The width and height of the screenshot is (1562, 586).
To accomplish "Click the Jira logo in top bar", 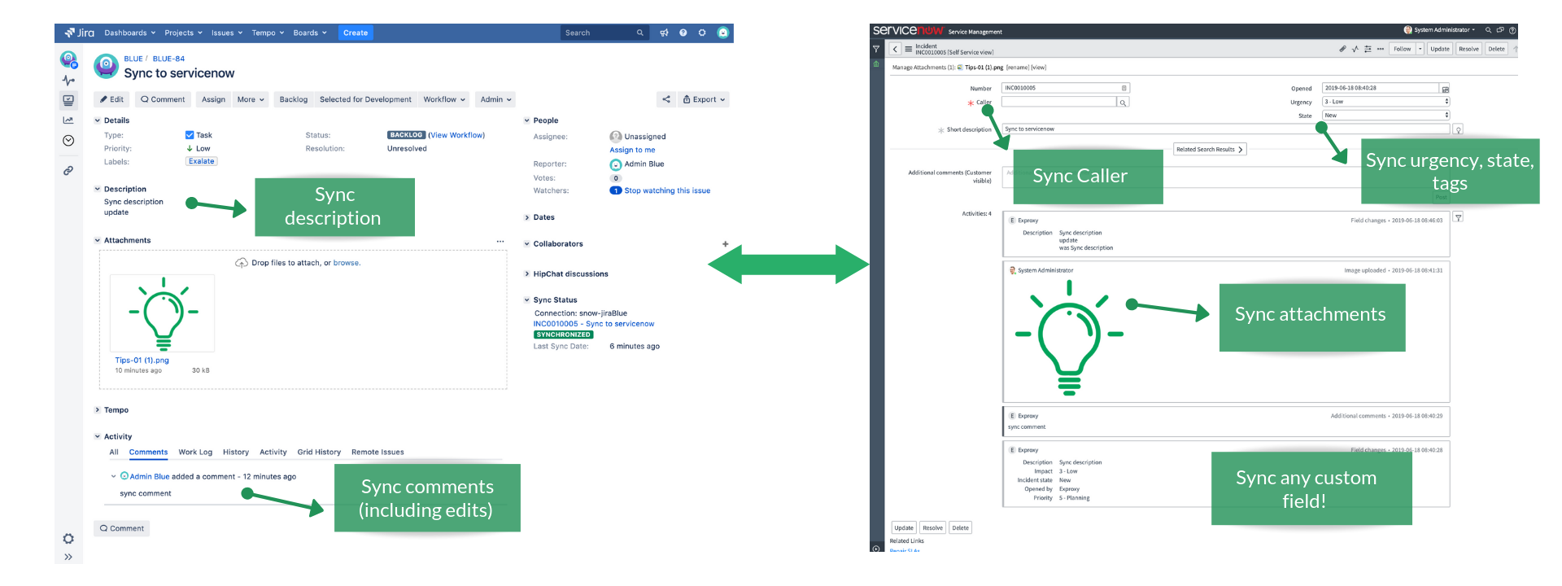I will (80, 33).
